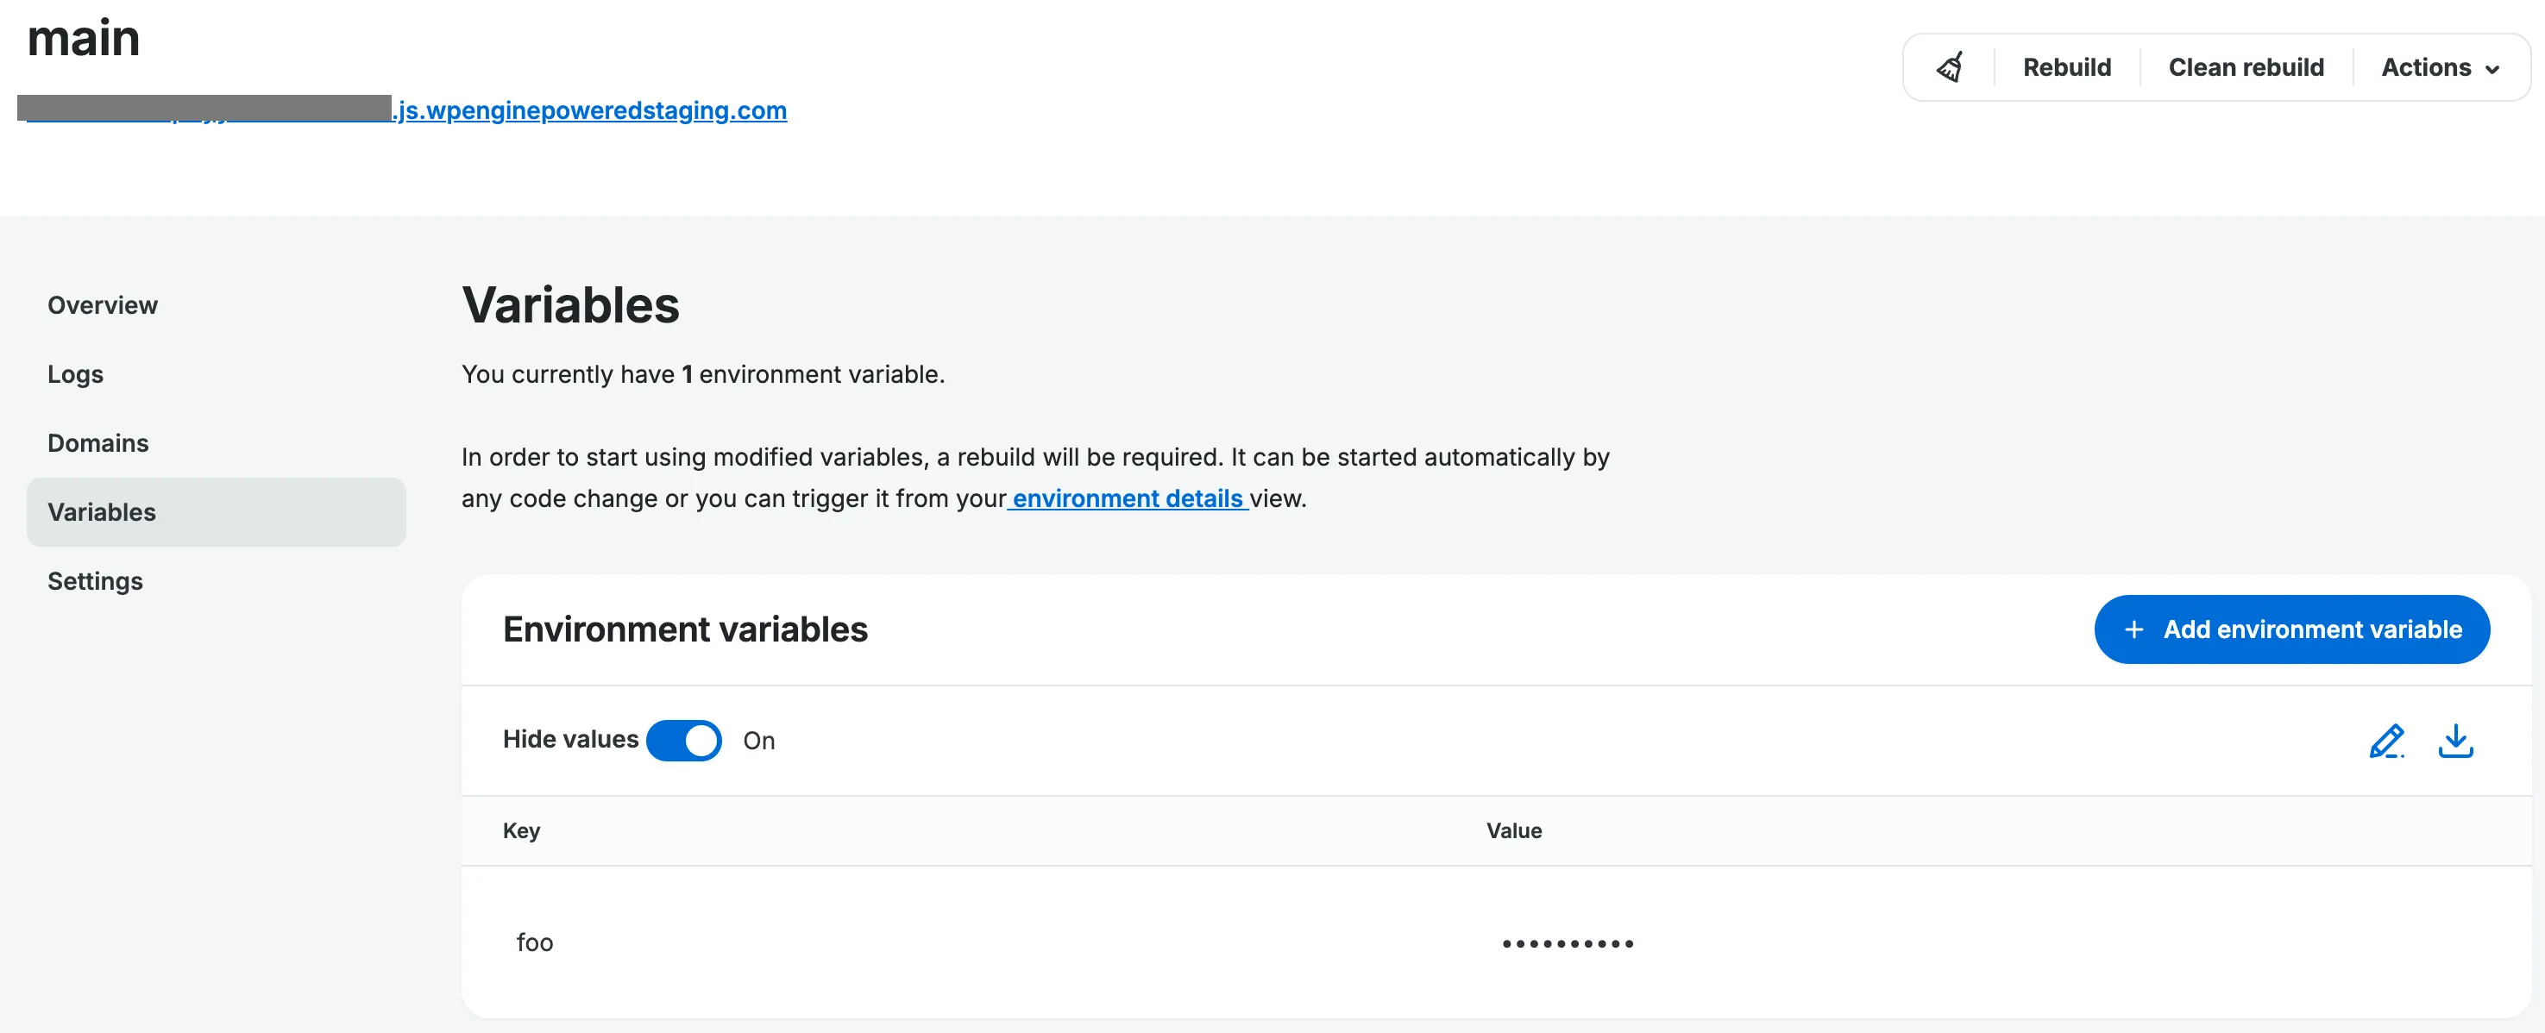Click the broom sweep icon
Image resolution: width=2545 pixels, height=1033 pixels.
point(1951,67)
